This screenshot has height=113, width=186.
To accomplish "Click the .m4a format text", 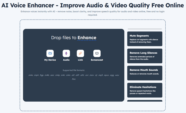I will pos(31,75).
